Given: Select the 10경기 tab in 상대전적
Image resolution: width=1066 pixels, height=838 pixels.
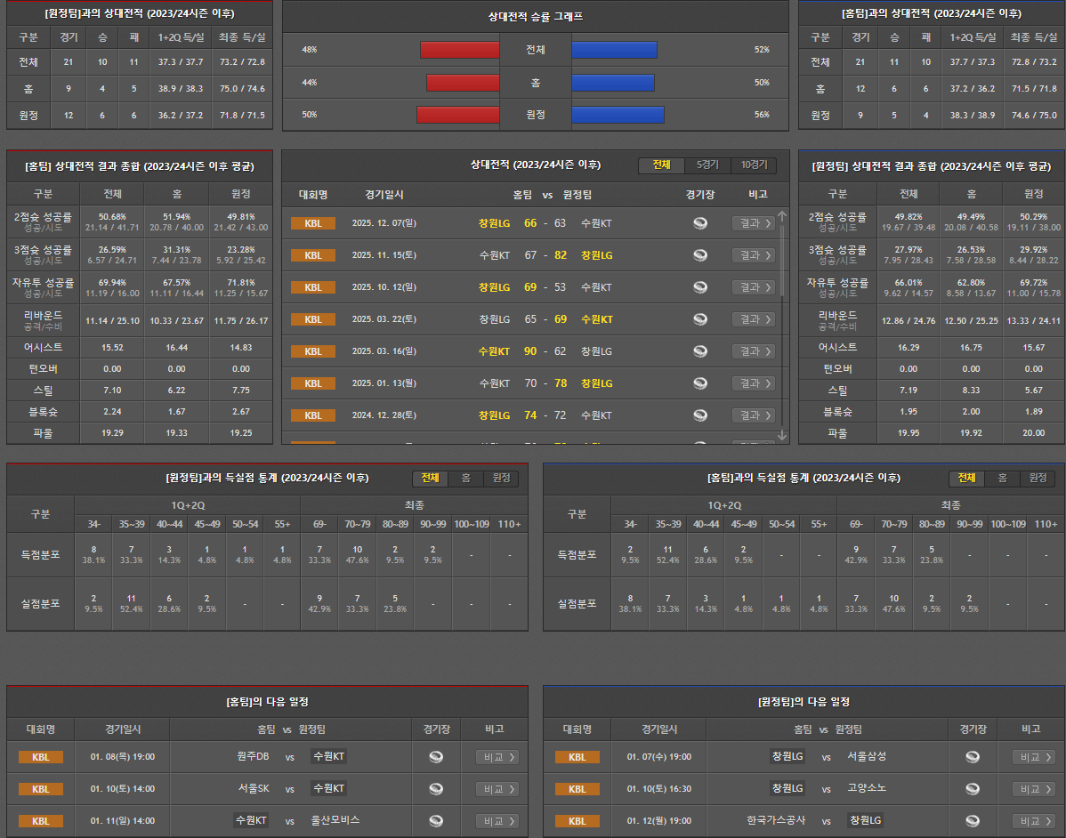Looking at the screenshot, I should click(754, 165).
